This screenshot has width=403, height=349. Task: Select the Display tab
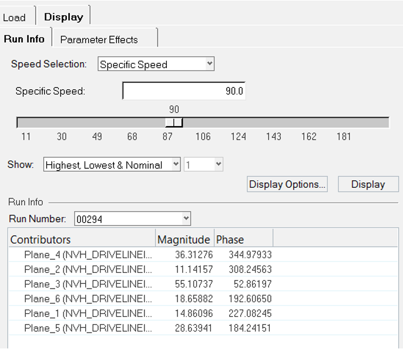point(63,17)
